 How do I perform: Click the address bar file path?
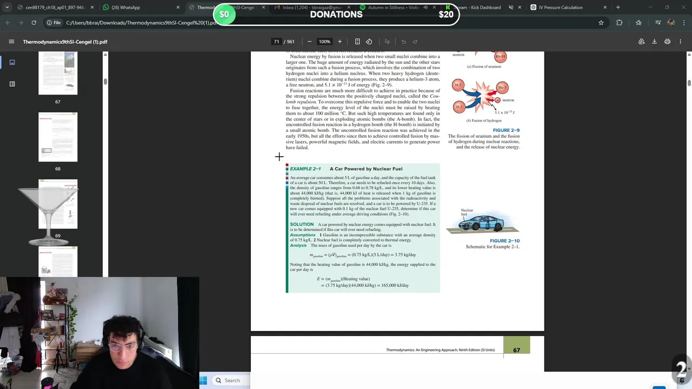coord(141,23)
